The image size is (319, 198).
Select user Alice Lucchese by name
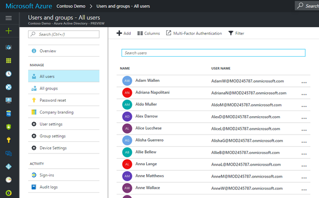pos(149,128)
